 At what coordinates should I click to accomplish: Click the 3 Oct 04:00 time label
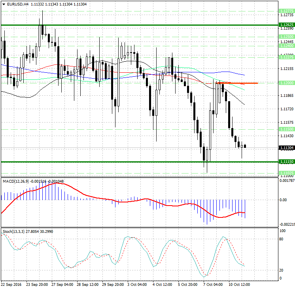click(x=138, y=284)
